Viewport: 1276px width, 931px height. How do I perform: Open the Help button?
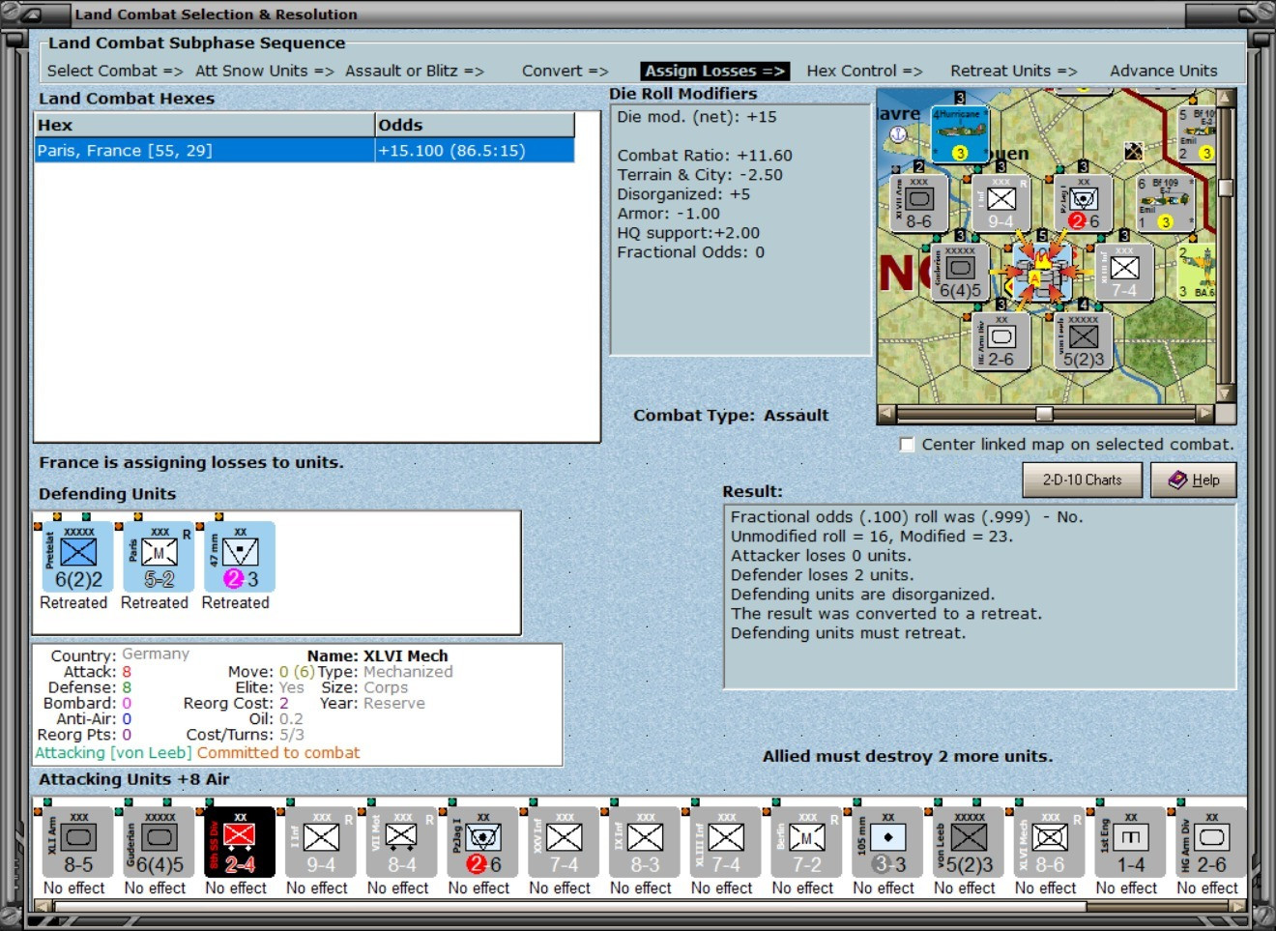point(1194,480)
